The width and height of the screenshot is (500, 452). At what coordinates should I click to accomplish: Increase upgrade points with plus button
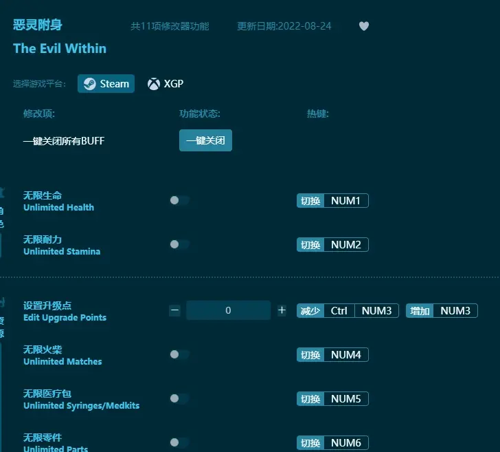tap(282, 310)
